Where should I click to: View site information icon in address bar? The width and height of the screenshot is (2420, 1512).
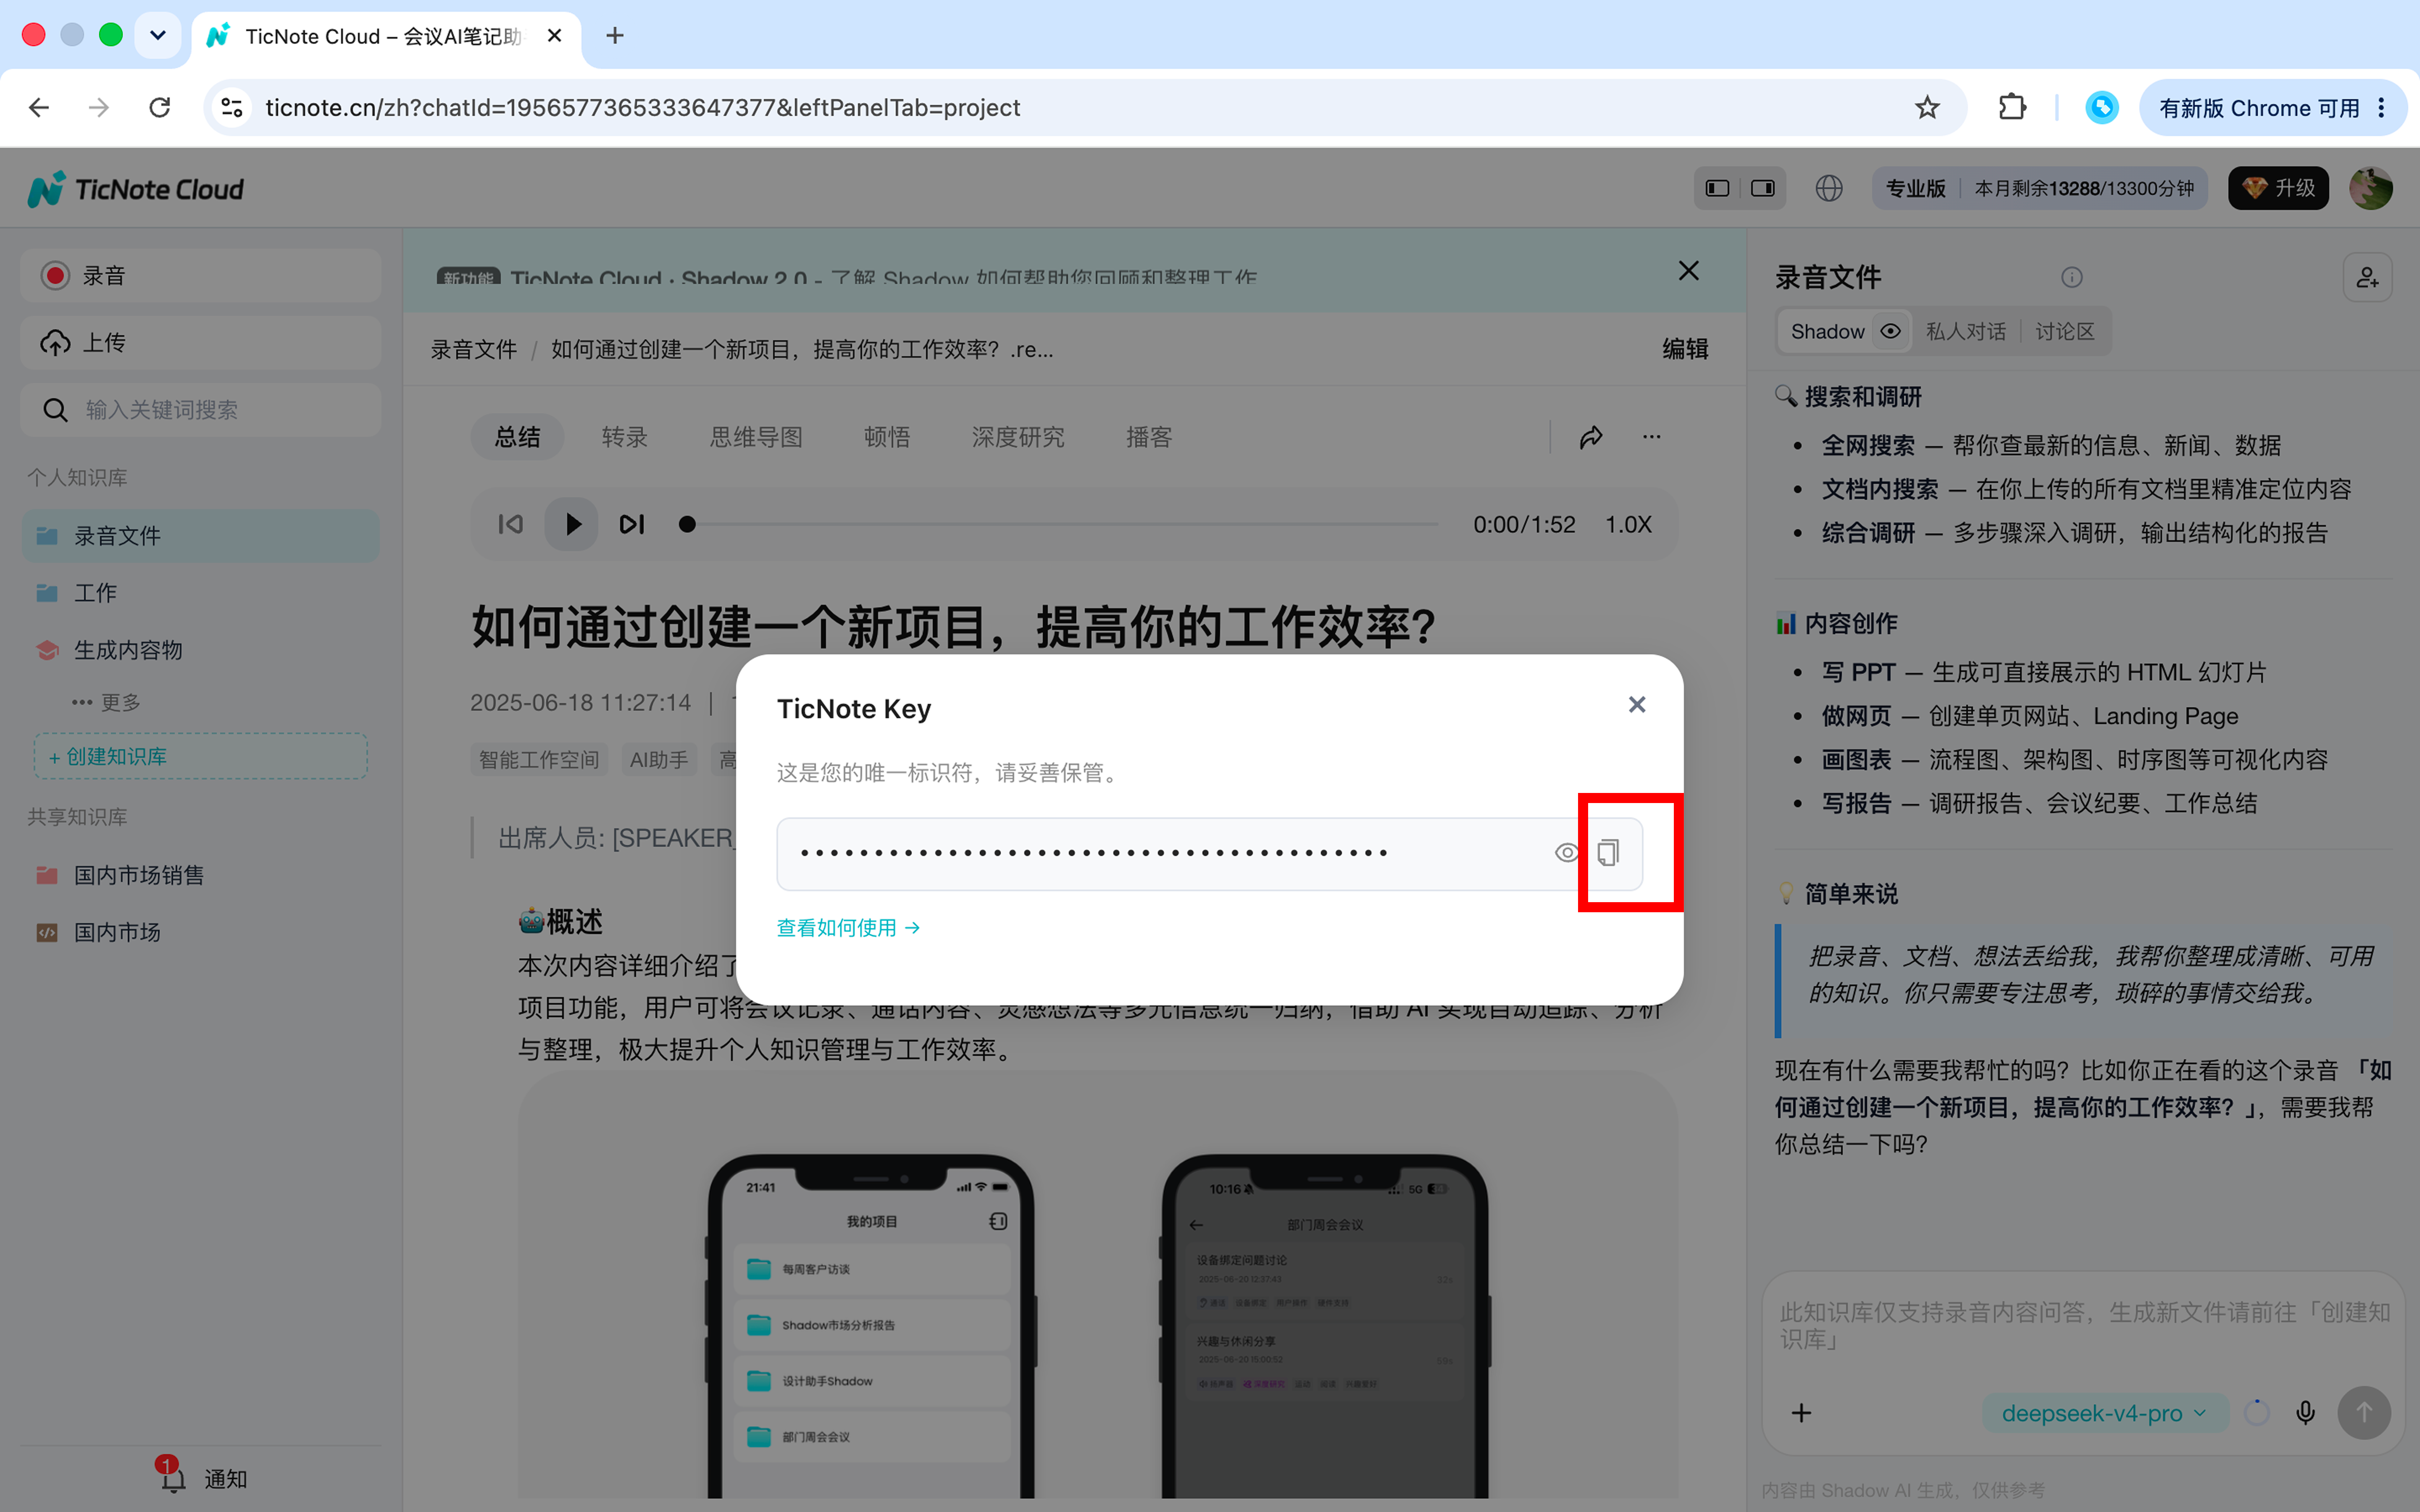pyautogui.click(x=232, y=107)
